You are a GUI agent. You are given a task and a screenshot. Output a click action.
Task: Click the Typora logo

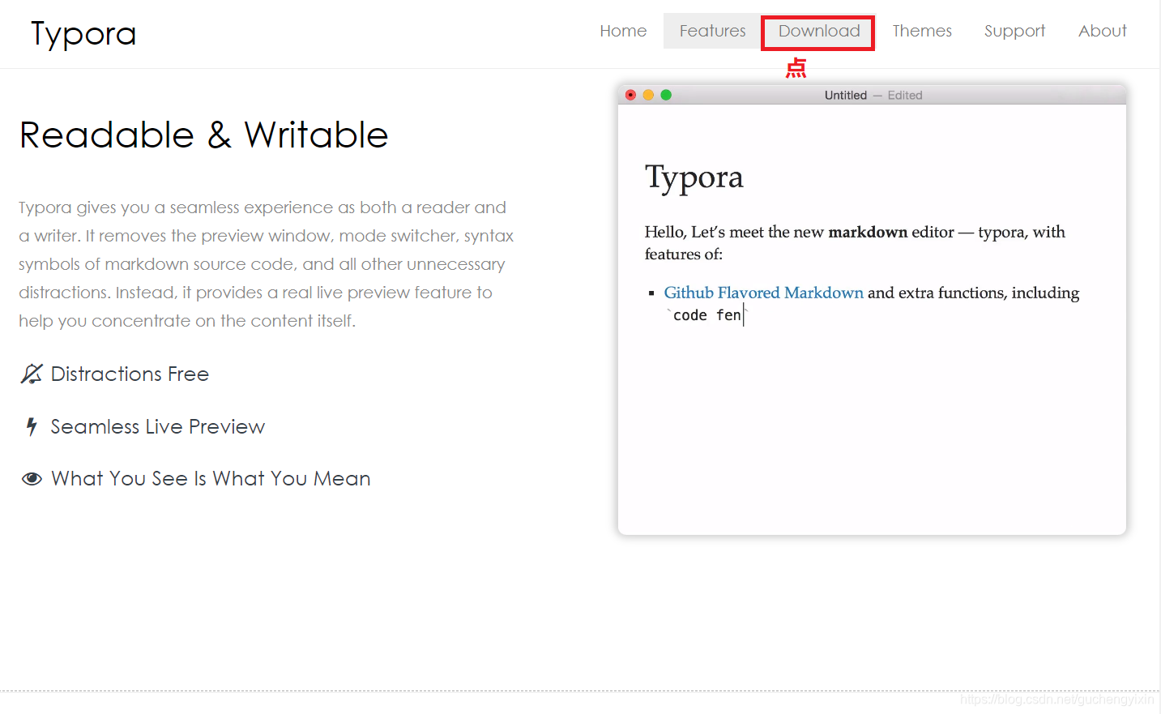[83, 34]
